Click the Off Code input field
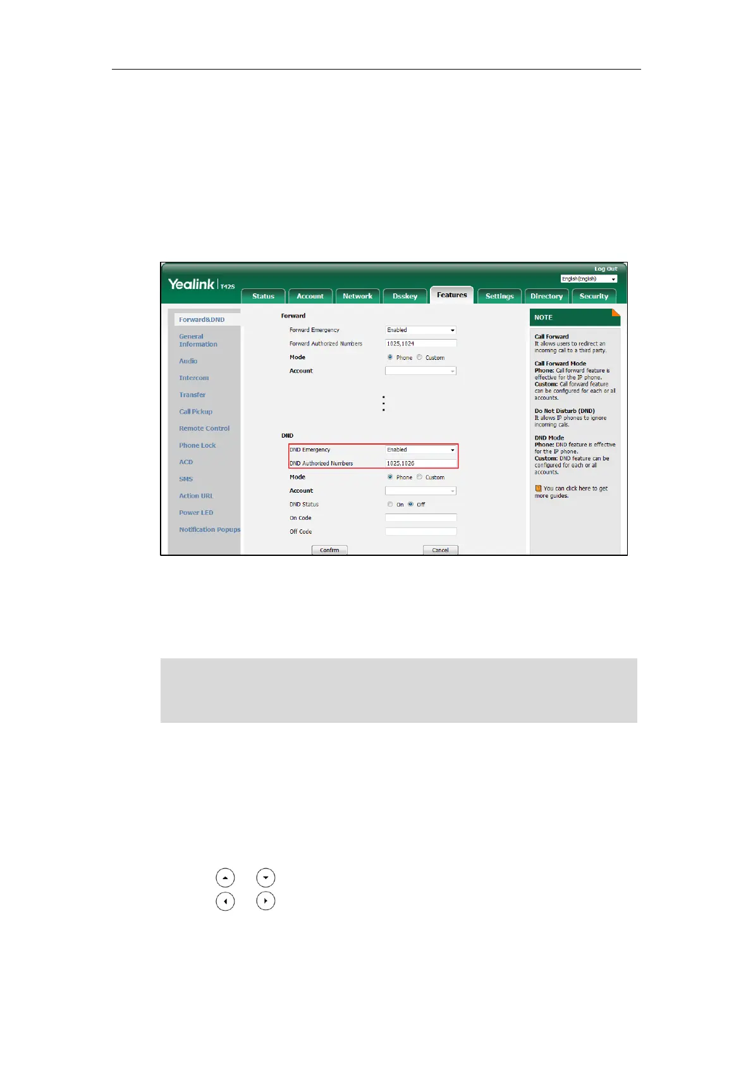The image size is (753, 1065). (420, 532)
